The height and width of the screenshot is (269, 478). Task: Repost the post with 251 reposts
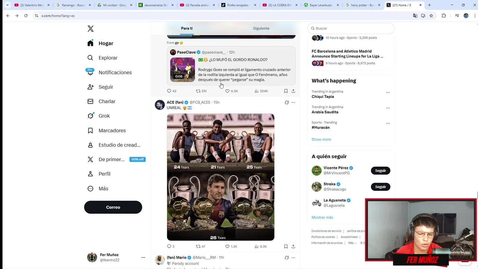pyautogui.click(x=201, y=91)
